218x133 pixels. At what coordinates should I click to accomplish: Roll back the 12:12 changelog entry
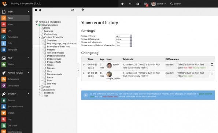click(84, 64)
